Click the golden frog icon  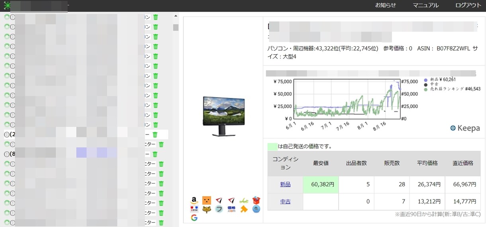(206, 209)
